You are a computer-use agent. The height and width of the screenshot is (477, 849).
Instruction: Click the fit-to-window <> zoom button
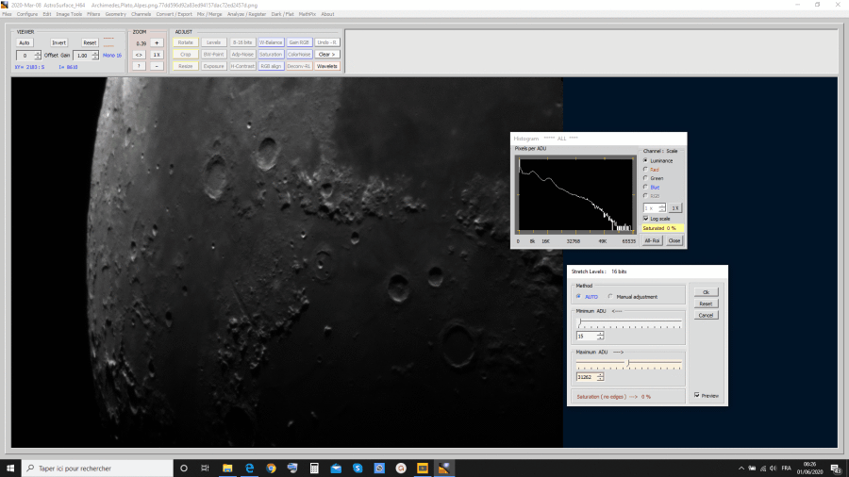(140, 55)
